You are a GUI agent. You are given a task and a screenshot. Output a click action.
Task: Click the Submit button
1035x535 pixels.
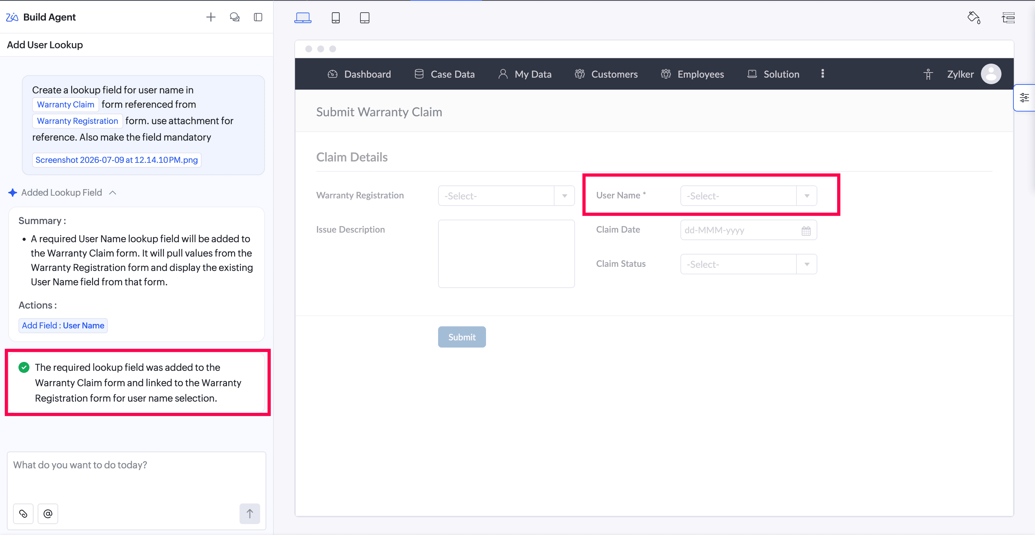click(462, 337)
